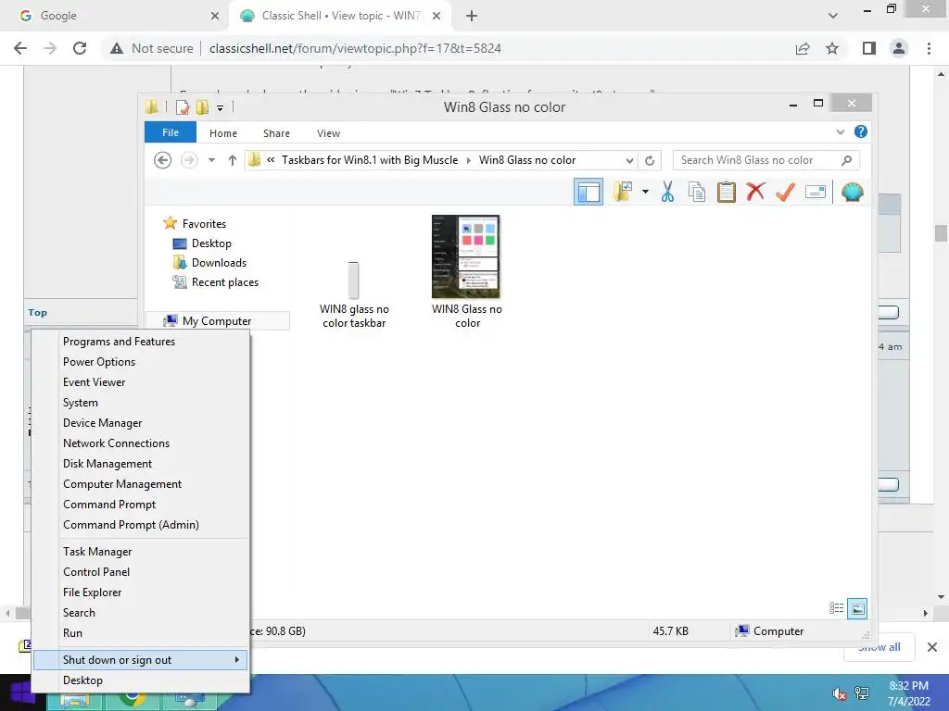Expand the Explorer ribbon chevron
Screen dimensions: 949x711
(x=840, y=131)
